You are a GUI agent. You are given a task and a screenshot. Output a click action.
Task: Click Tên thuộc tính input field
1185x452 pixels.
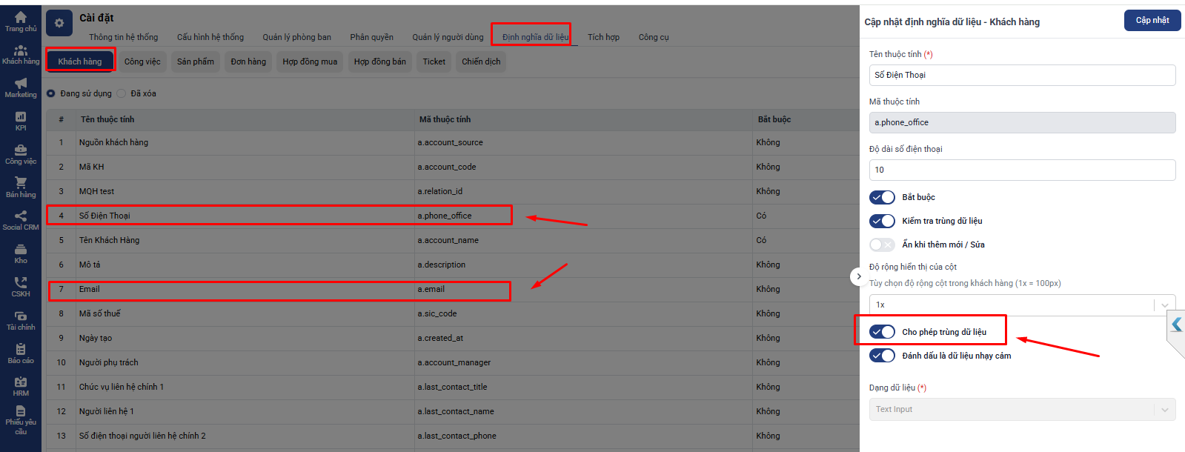coord(1022,75)
